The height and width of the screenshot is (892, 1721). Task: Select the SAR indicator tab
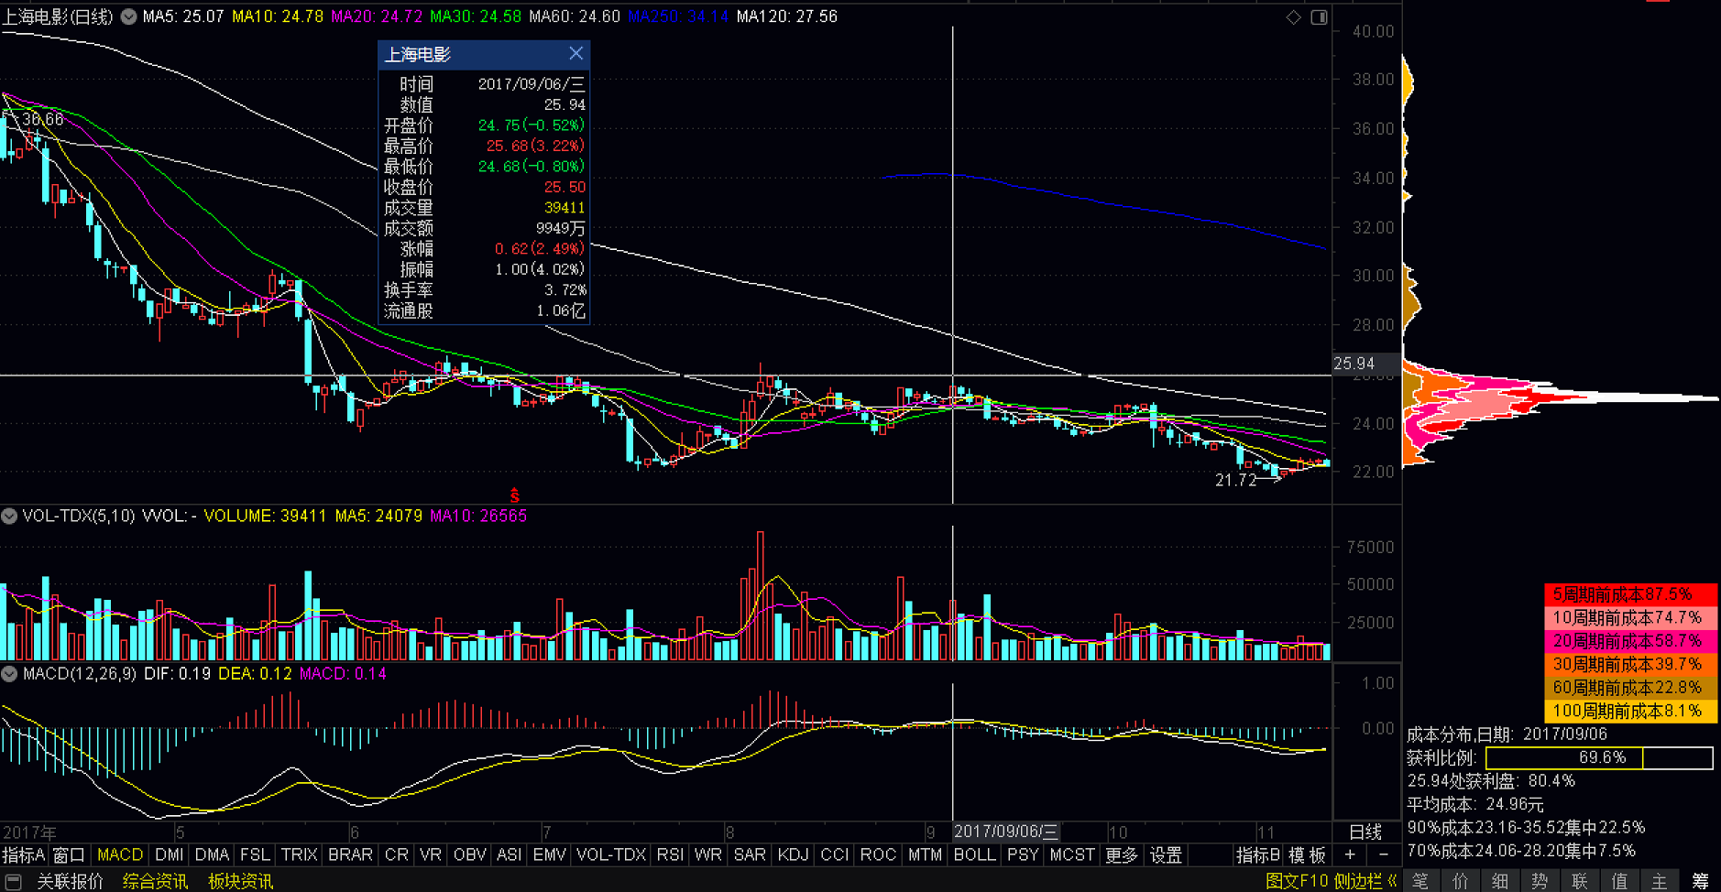tap(750, 854)
